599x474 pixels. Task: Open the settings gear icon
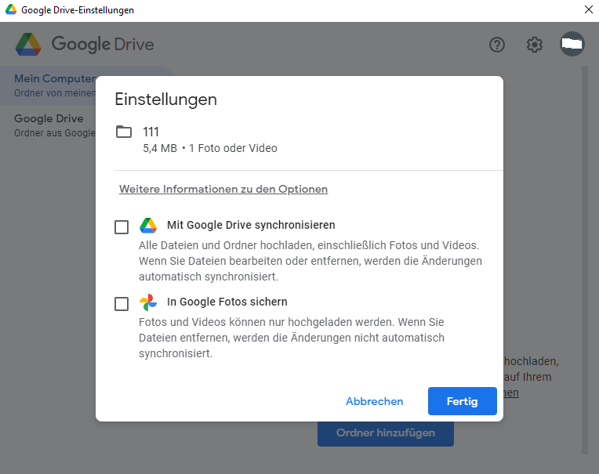tap(535, 45)
